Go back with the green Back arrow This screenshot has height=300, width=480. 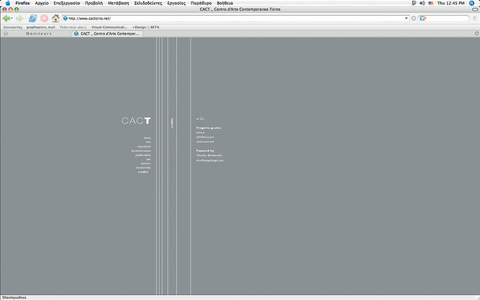point(6,19)
